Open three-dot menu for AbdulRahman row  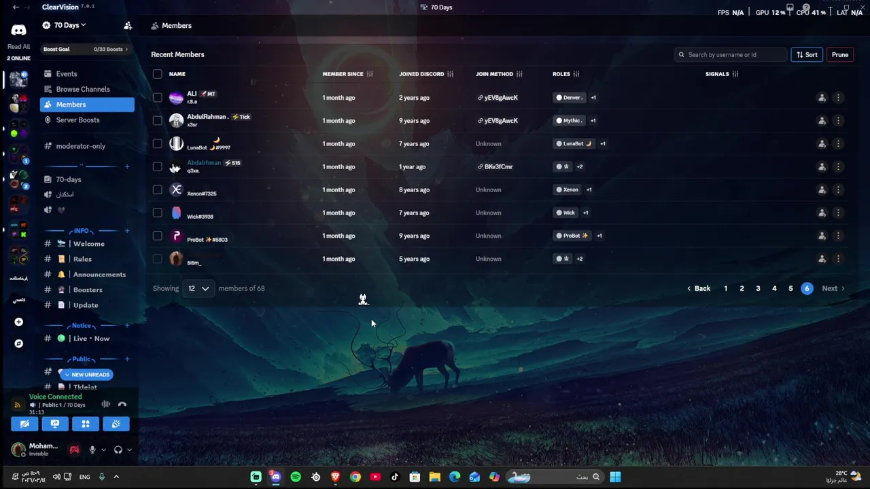pyautogui.click(x=838, y=121)
